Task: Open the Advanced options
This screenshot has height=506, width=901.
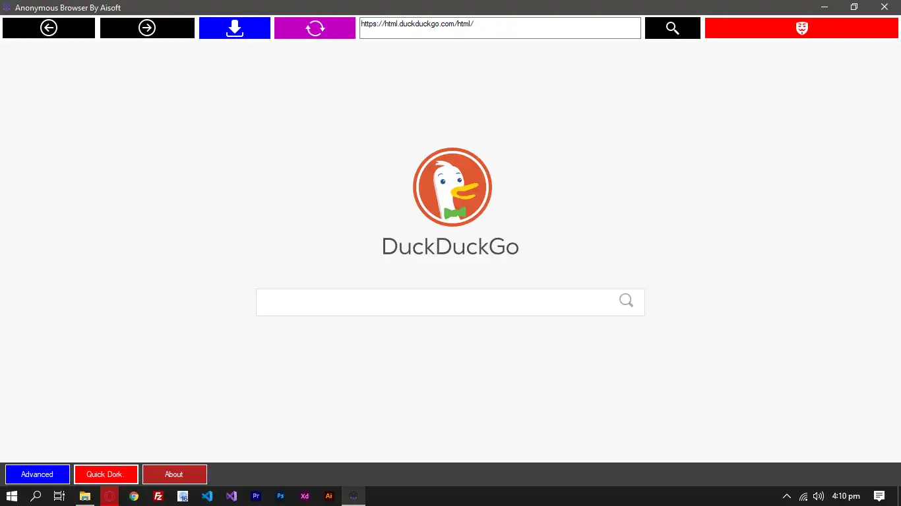Action: click(38, 474)
